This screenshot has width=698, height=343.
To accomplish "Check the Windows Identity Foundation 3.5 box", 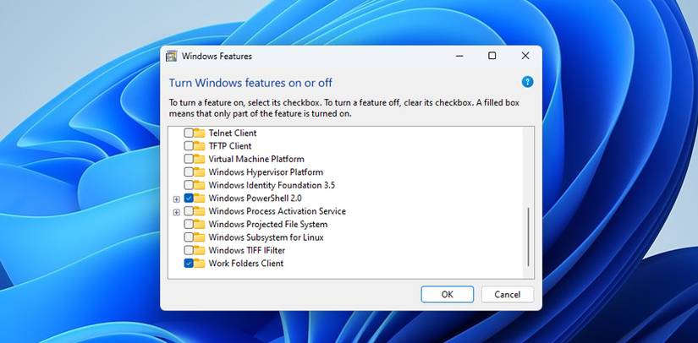I will 189,185.
